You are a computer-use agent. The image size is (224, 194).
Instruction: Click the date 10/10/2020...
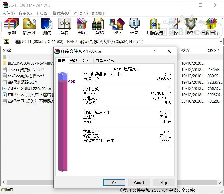(x=192, y=63)
